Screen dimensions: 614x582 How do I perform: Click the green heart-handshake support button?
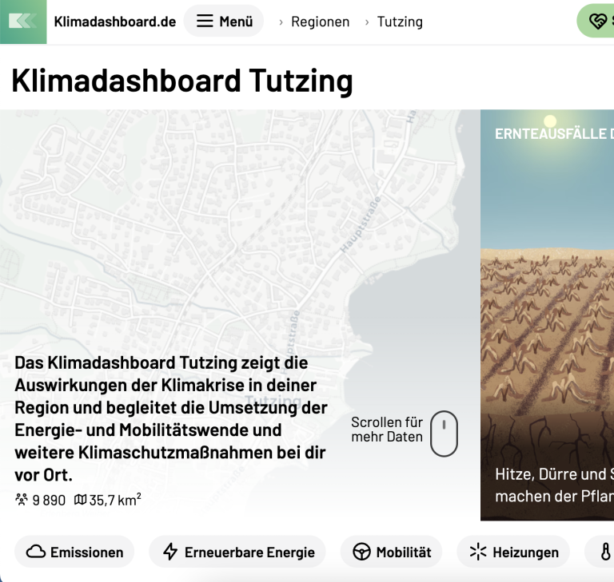[596, 21]
